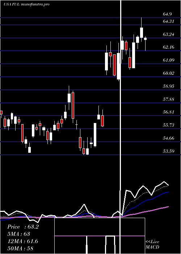
Task: Click the 63.24 price level label
Action: (169, 34)
